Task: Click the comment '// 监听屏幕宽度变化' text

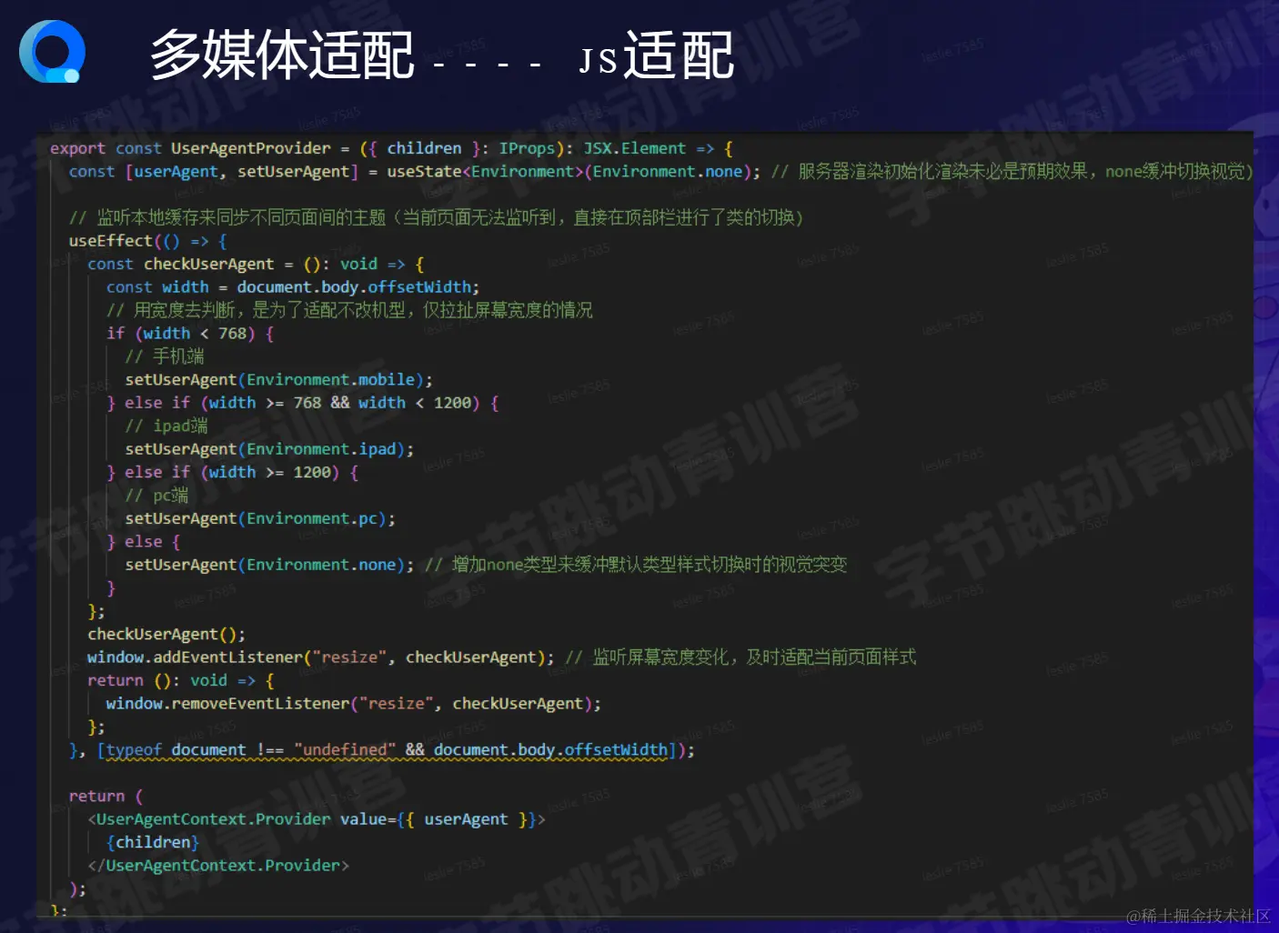Action: click(740, 657)
